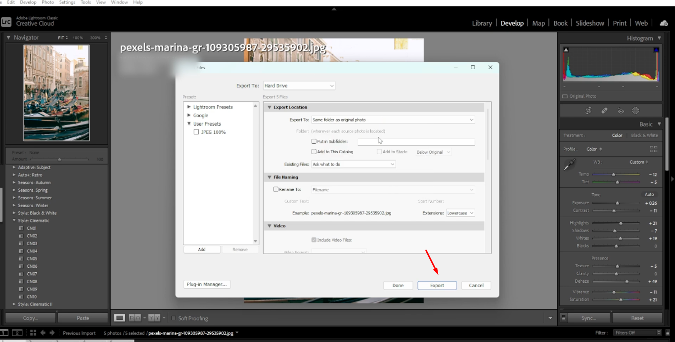Open the Healing spot removal tool
This screenshot has height=342, width=675.
pyautogui.click(x=604, y=110)
